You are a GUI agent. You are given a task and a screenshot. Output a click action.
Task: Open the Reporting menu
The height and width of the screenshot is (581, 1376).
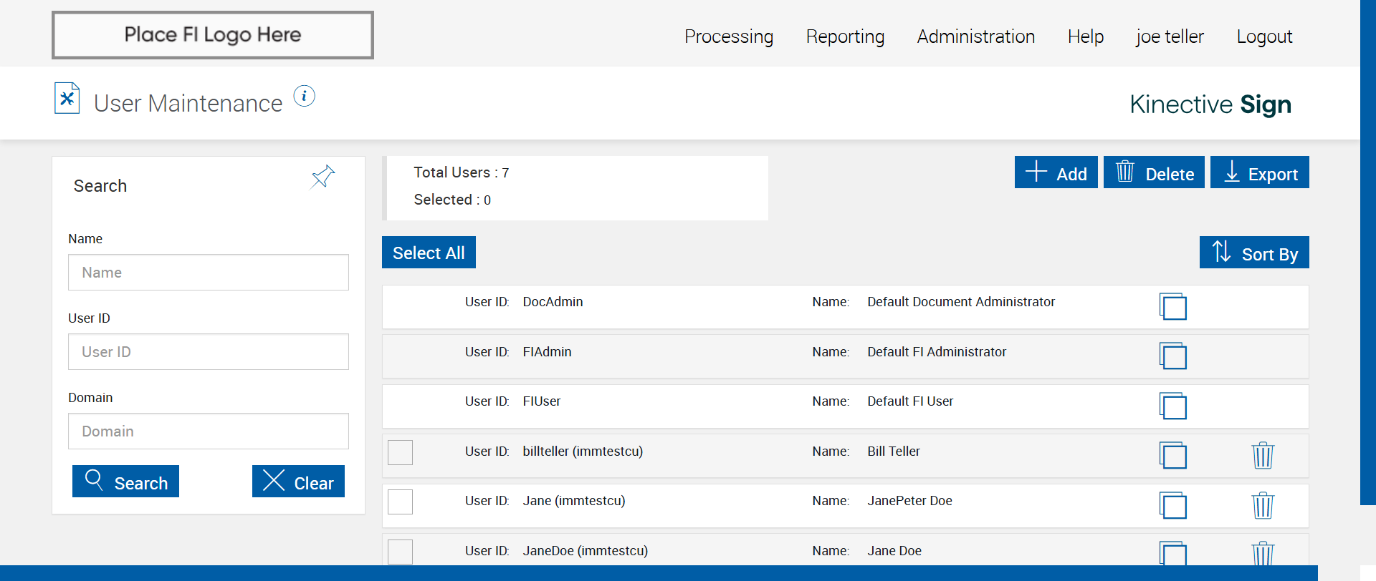point(845,36)
